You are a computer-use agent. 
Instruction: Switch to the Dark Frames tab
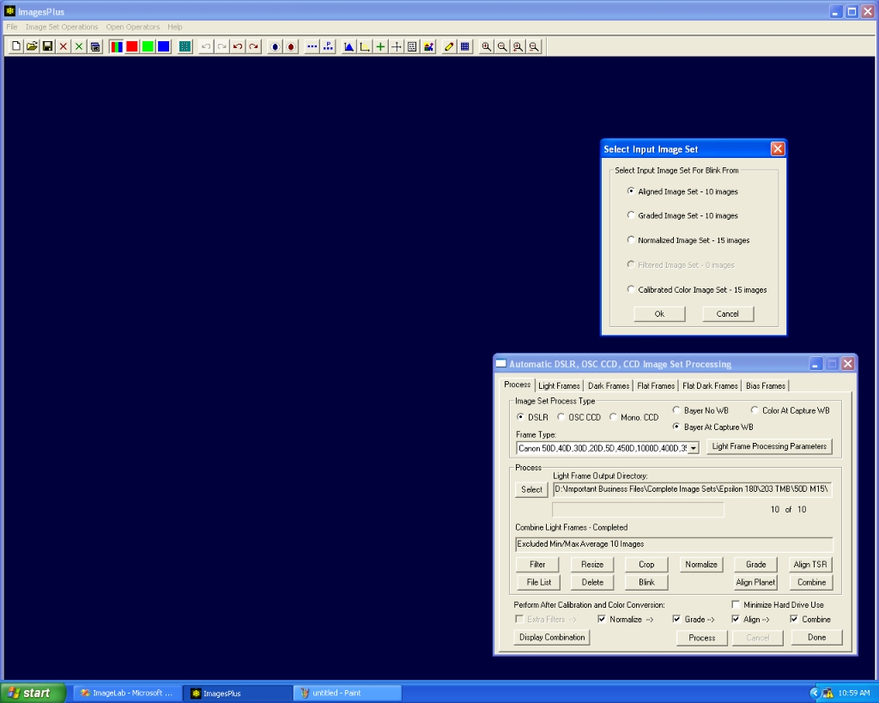(609, 385)
